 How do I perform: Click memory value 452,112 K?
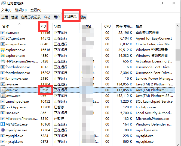click(124, 96)
